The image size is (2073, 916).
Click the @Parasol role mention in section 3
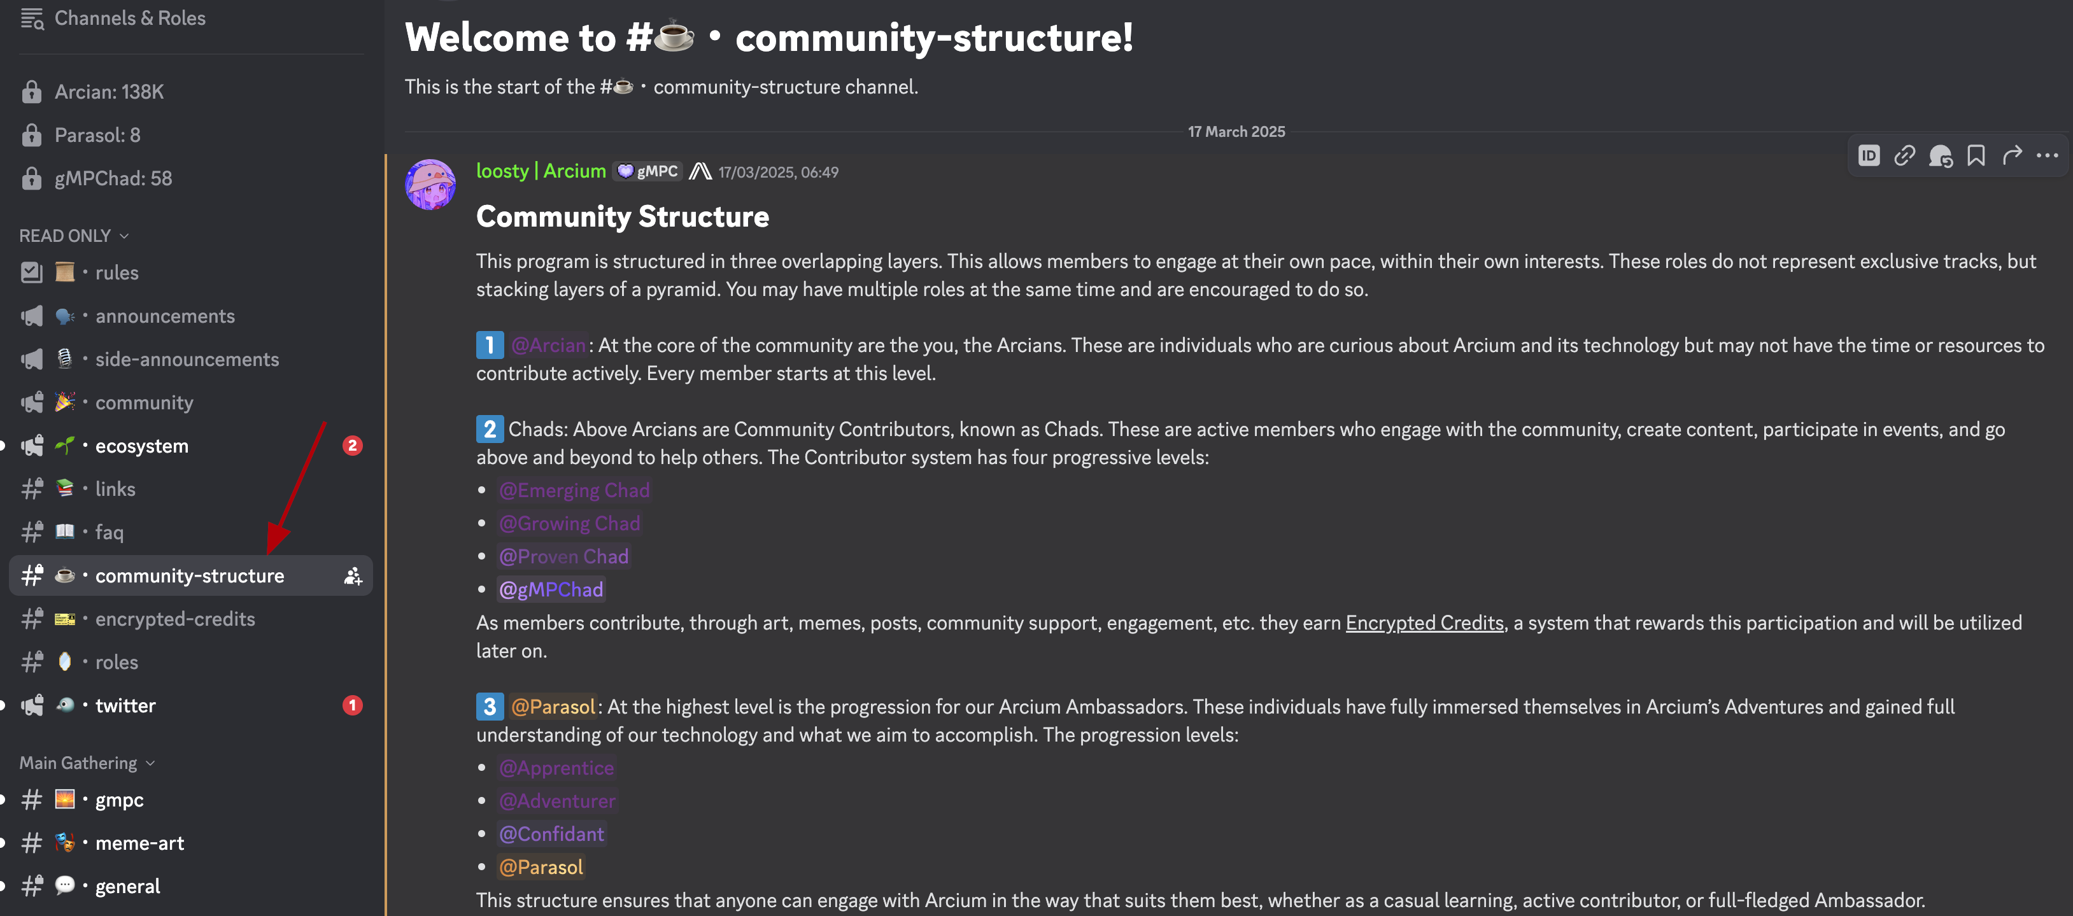[x=554, y=707]
